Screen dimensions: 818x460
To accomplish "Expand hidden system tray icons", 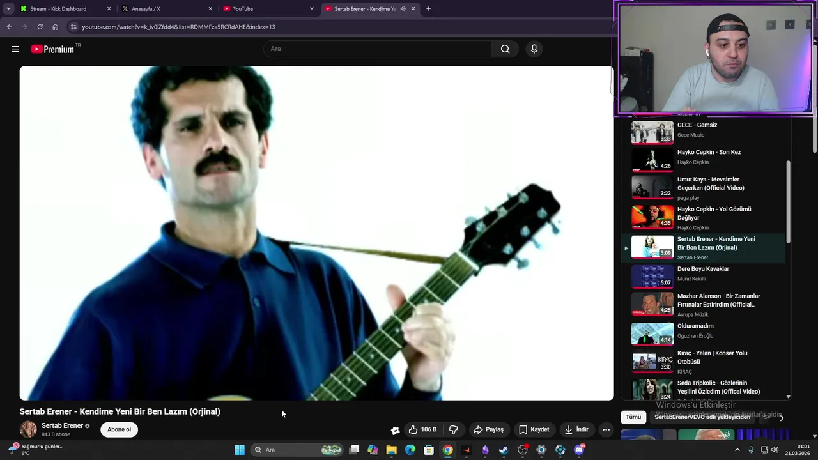I will [737, 450].
